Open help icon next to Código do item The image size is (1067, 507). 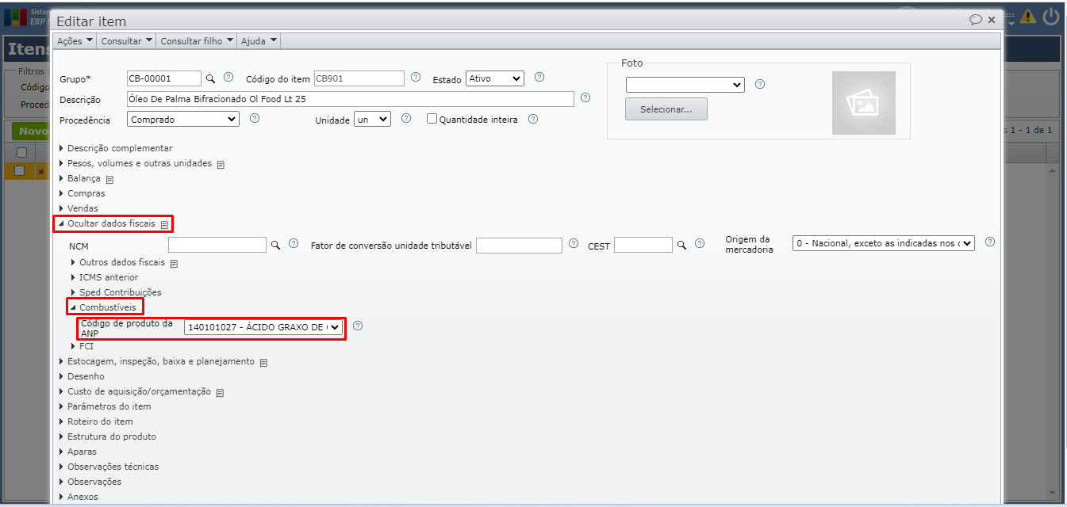tap(416, 78)
